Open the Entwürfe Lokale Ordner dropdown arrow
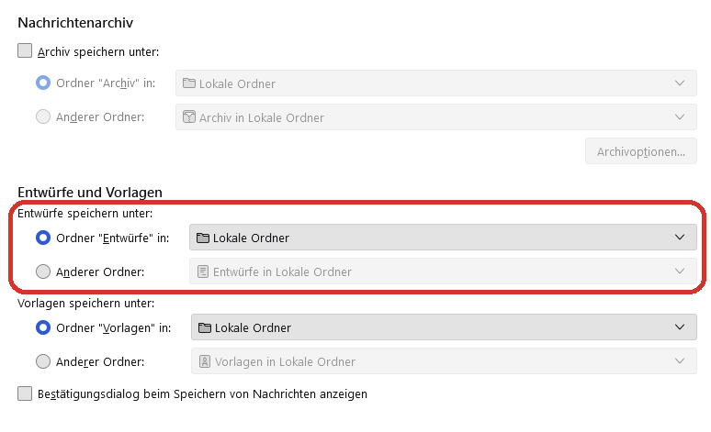 click(x=680, y=238)
